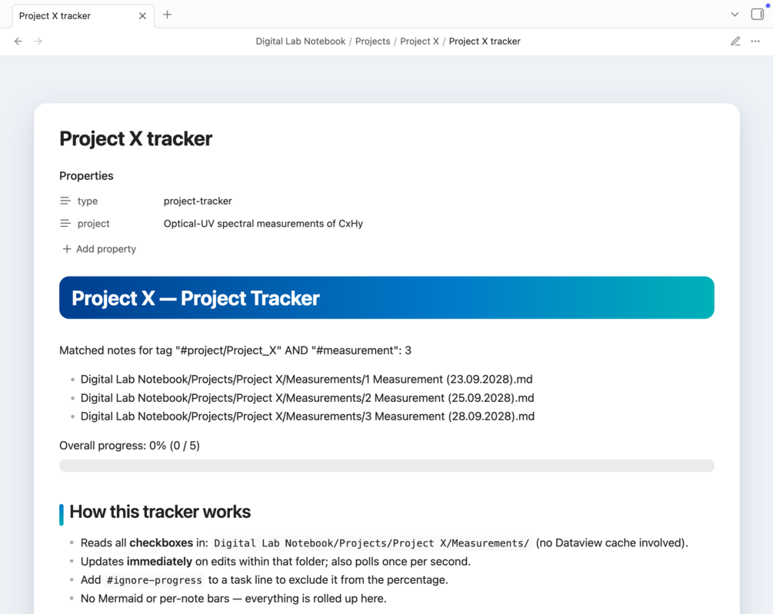The width and height of the screenshot is (773, 614).
Task: Click the Add property button
Action: point(99,249)
